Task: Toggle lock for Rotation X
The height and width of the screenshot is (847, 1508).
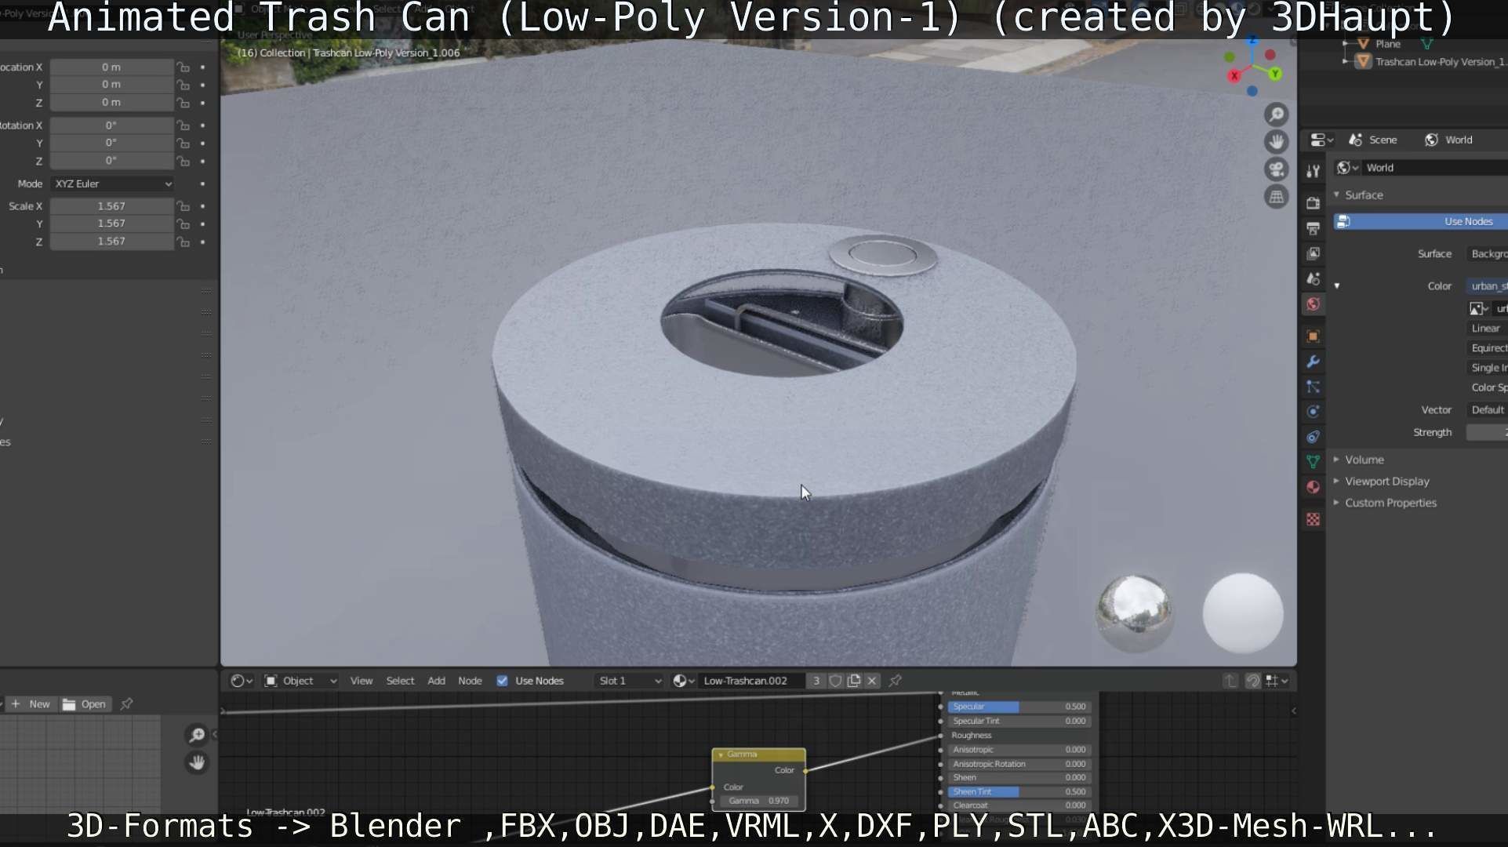Action: pyautogui.click(x=183, y=125)
